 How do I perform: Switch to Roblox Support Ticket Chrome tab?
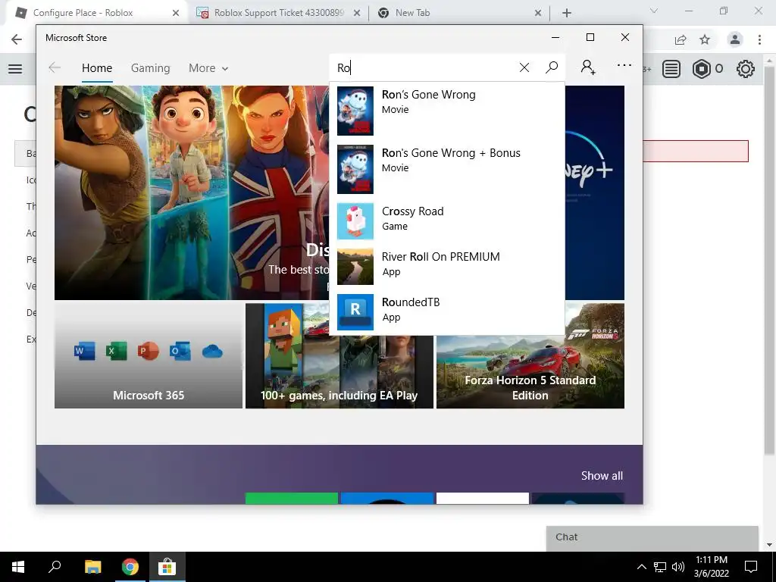click(x=278, y=13)
